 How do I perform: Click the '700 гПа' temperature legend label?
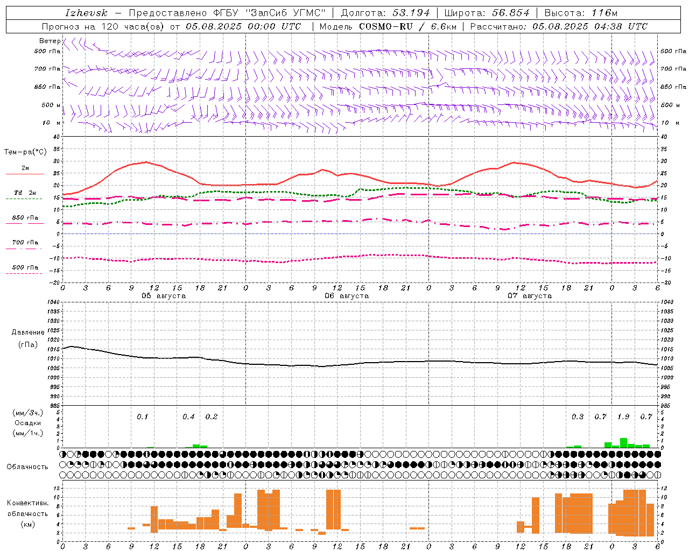click(x=25, y=243)
